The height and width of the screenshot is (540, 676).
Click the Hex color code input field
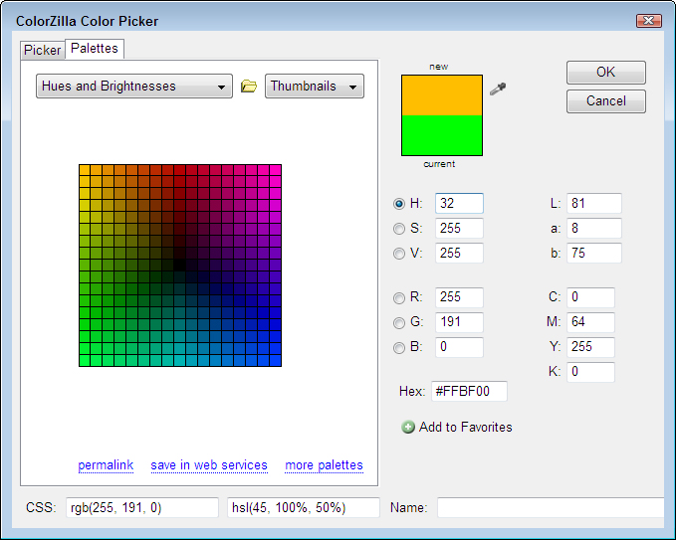[468, 392]
